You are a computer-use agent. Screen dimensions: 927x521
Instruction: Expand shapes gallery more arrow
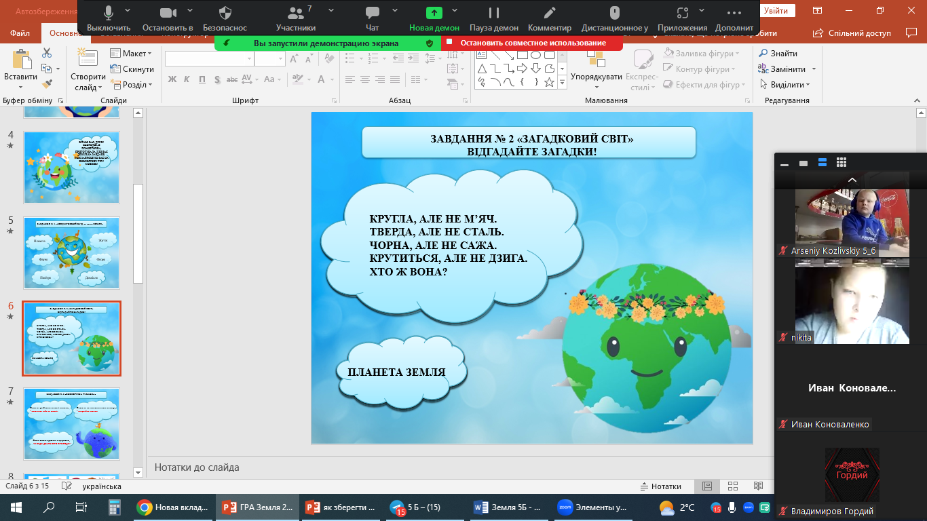562,83
